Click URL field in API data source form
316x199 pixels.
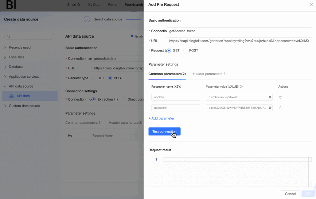117,68
